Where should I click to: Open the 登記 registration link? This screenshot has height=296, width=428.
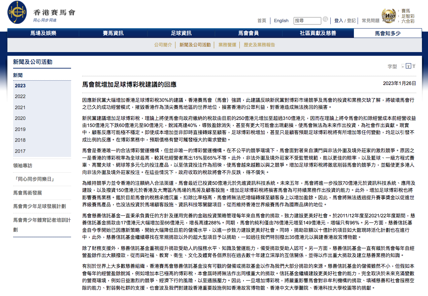point(351,21)
